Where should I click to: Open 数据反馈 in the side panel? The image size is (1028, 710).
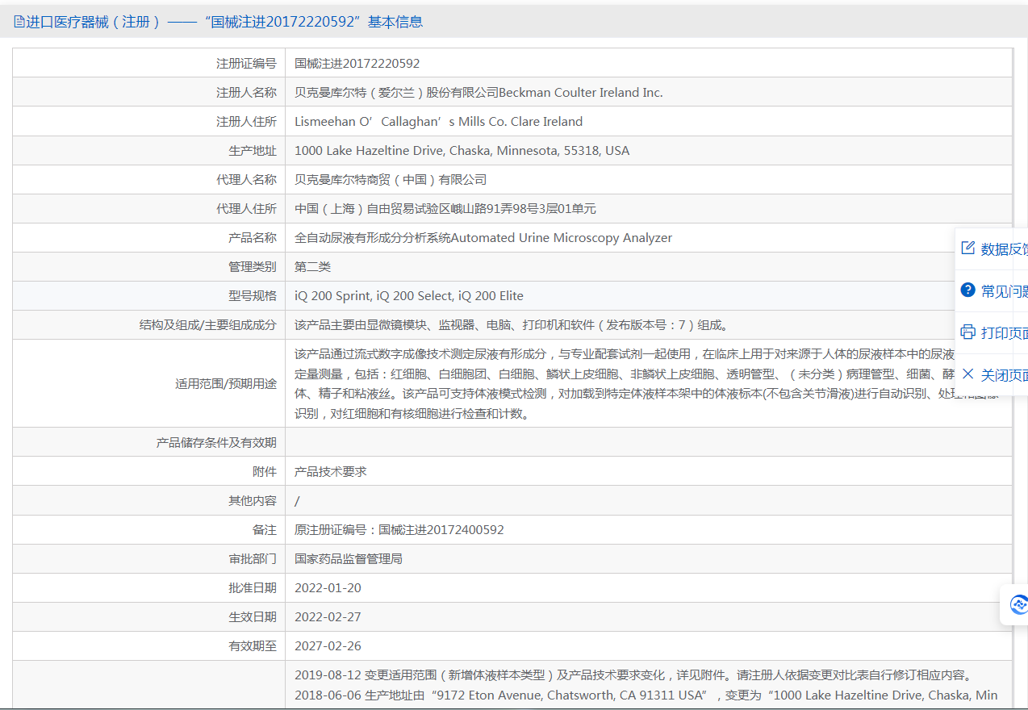click(1004, 249)
